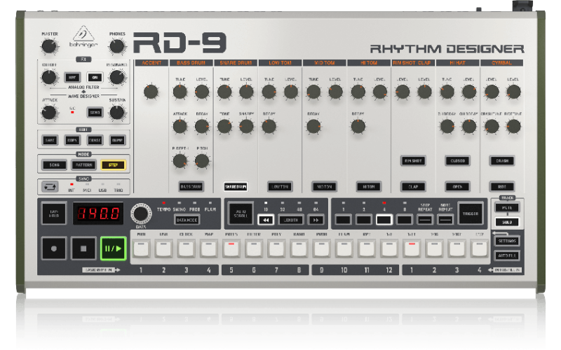
Task: Select the MID TOM voice button
Action: point(325,187)
